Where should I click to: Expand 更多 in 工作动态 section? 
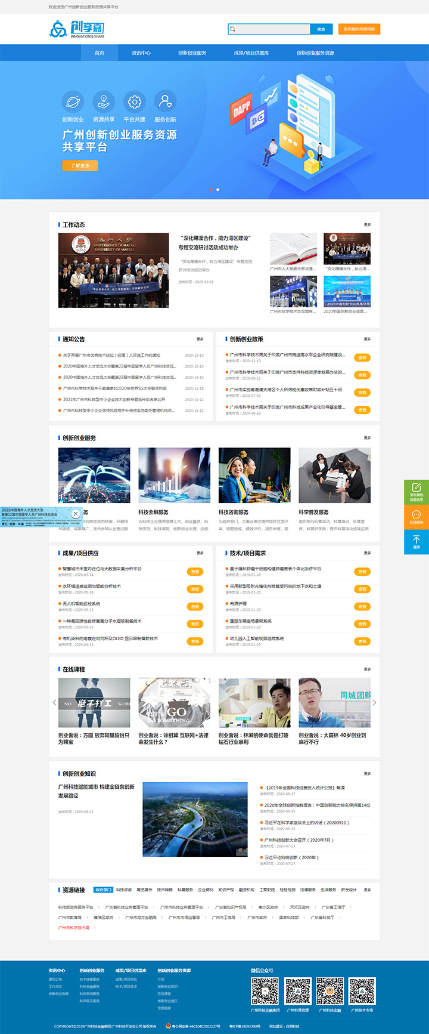coord(367,225)
